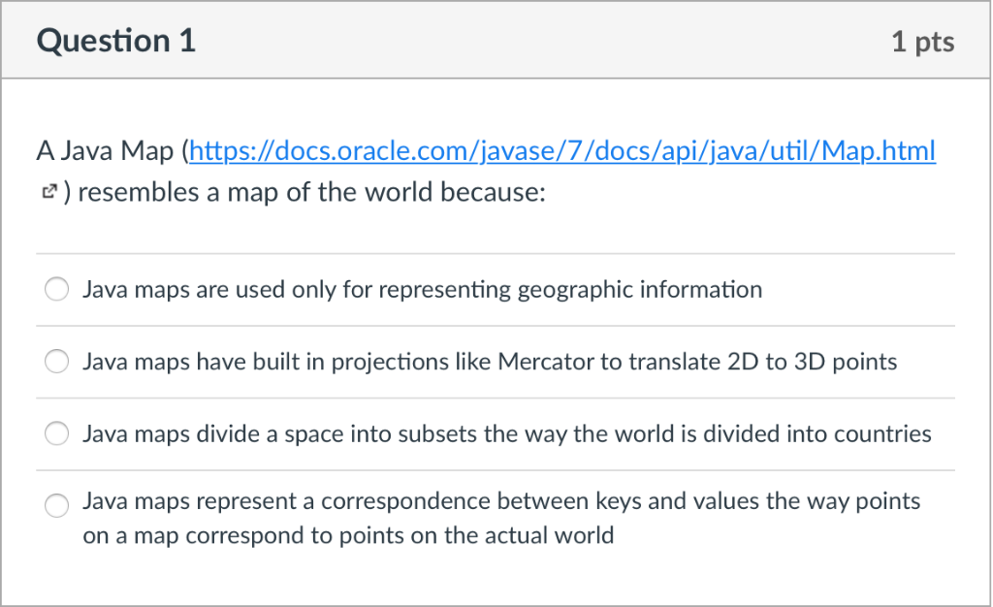Choose the Mercator projections answer radio button
Screen dimensions: 993x607
coord(56,362)
